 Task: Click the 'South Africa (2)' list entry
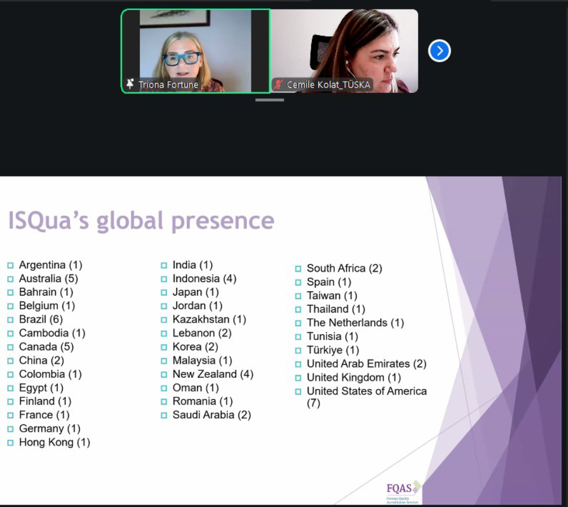pyautogui.click(x=344, y=268)
